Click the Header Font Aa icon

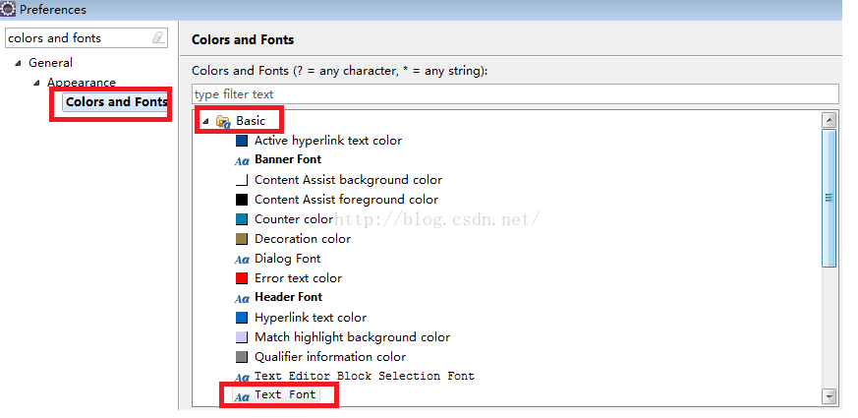[x=242, y=298]
